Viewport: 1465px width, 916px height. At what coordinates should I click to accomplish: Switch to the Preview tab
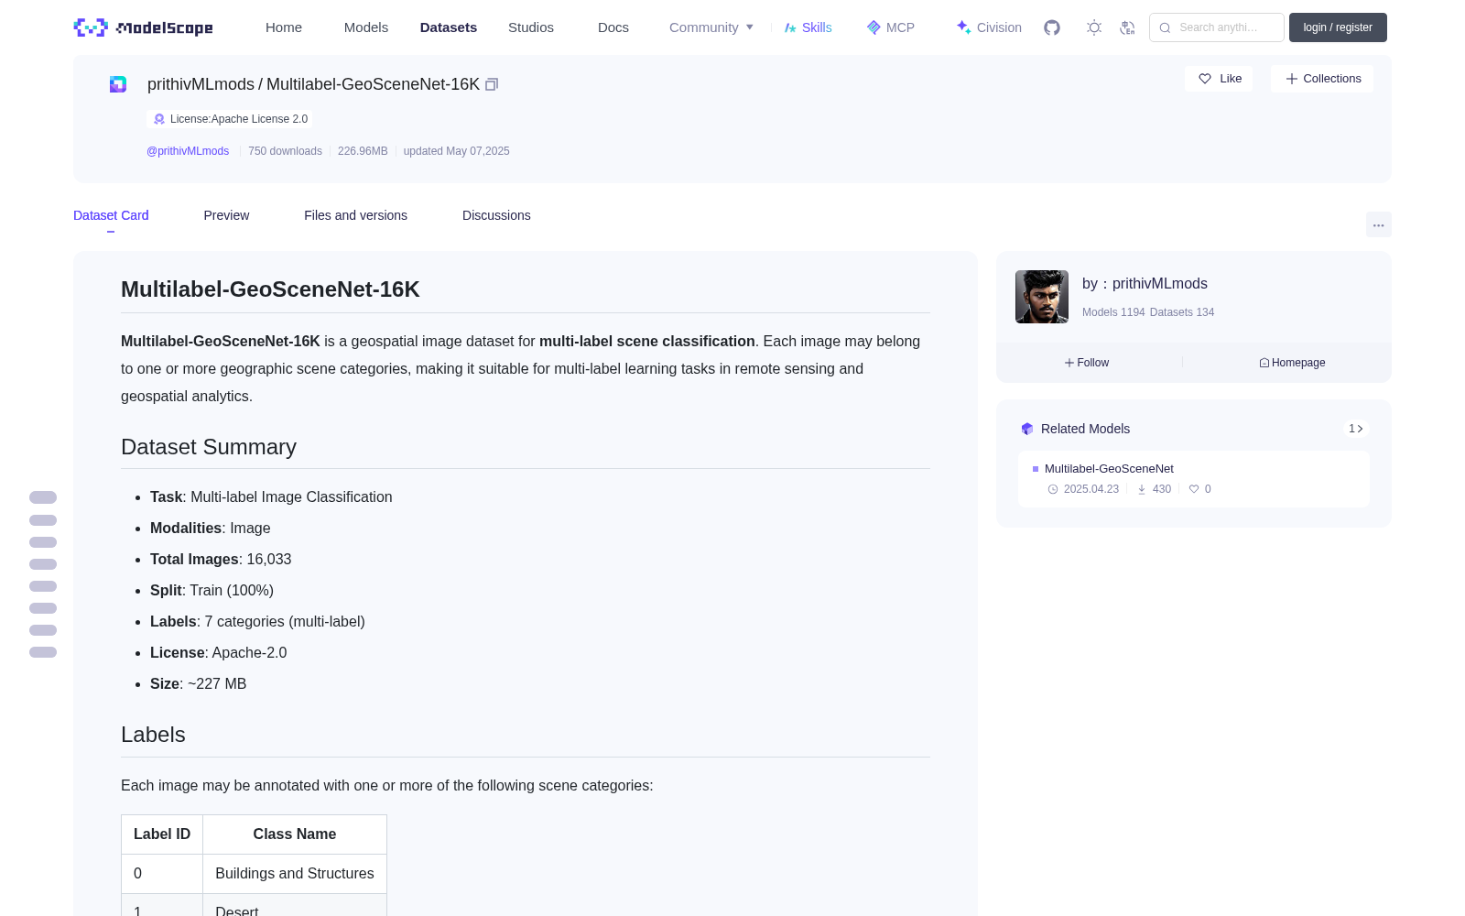point(226,215)
